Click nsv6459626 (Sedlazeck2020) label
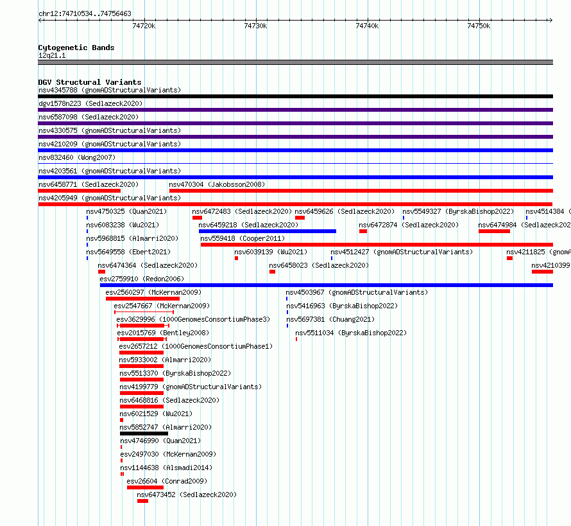The width and height of the screenshot is (571, 526). click(x=345, y=211)
